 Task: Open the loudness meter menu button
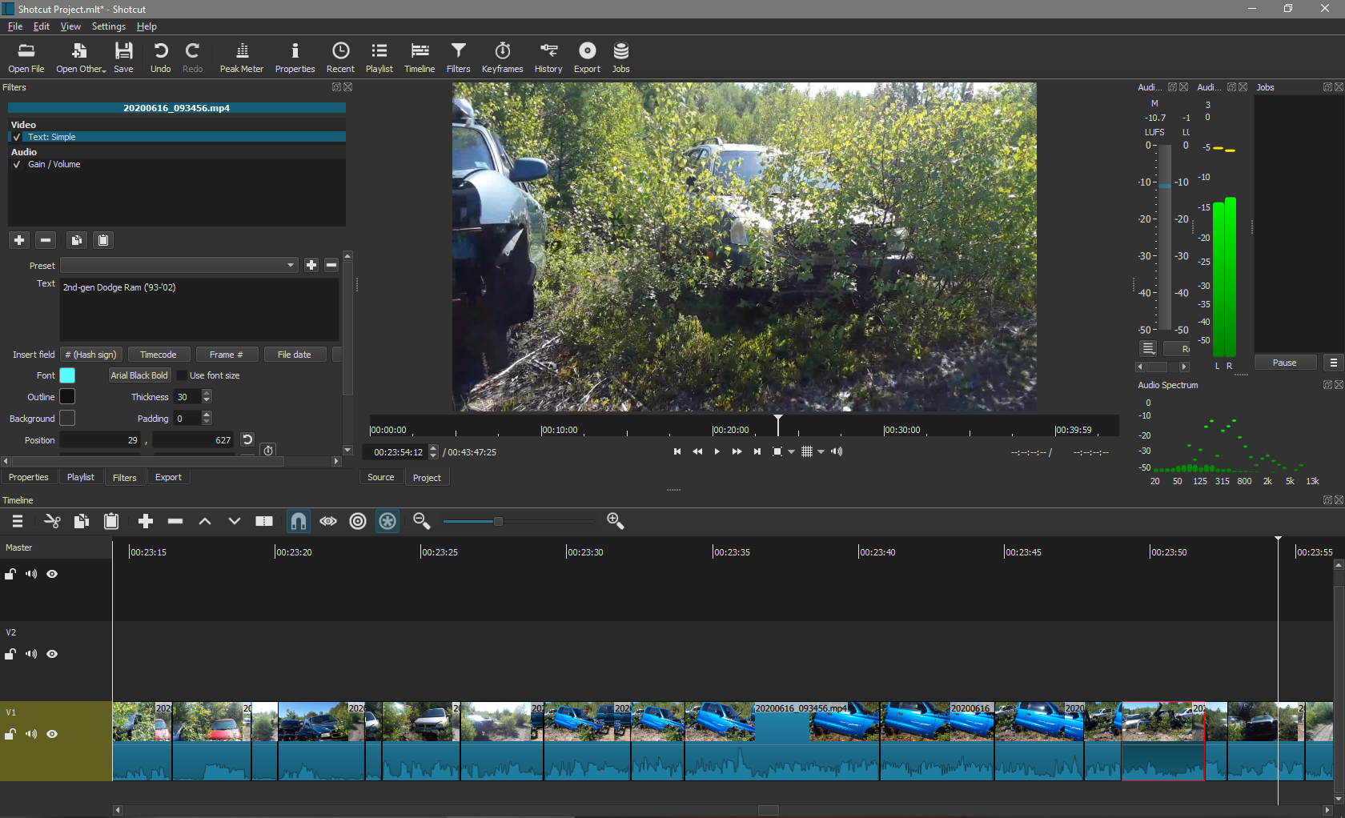(x=1148, y=348)
